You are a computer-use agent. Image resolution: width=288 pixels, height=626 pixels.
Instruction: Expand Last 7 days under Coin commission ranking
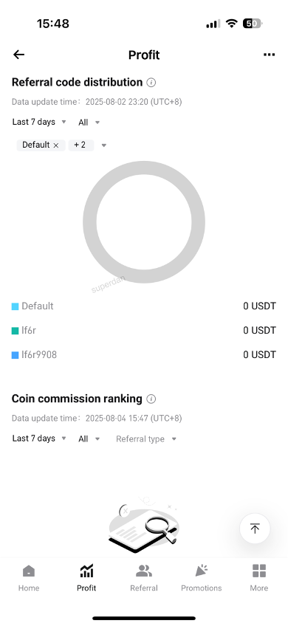pos(39,438)
